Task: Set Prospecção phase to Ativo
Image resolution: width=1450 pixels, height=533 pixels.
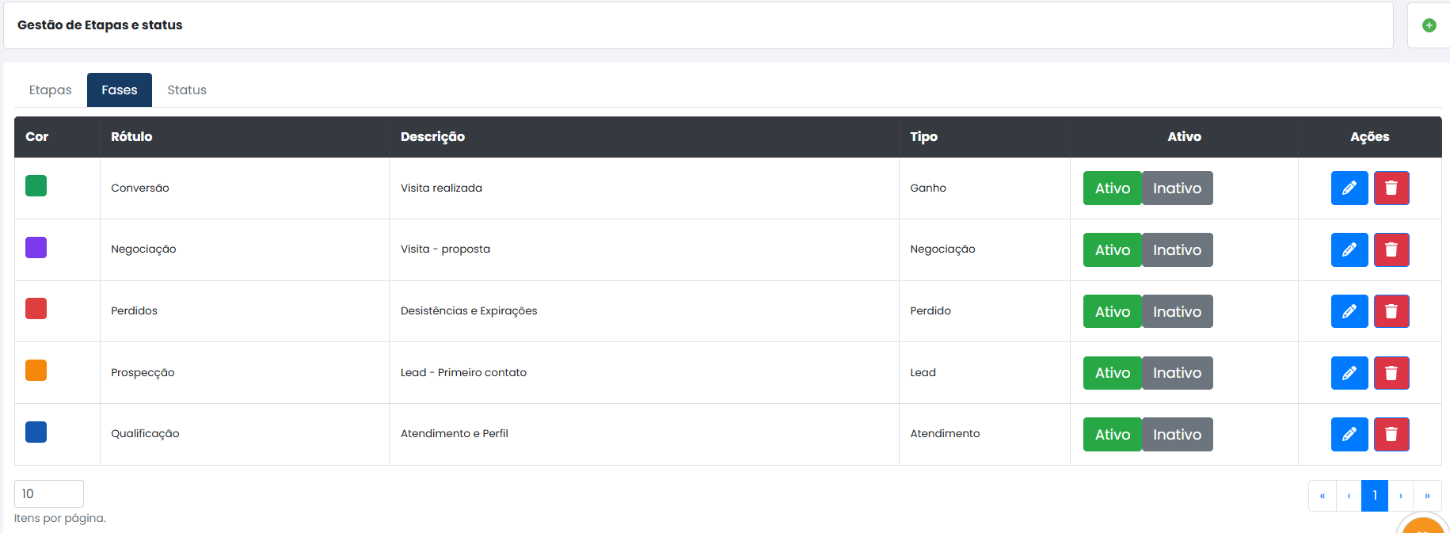Action: 1113,373
